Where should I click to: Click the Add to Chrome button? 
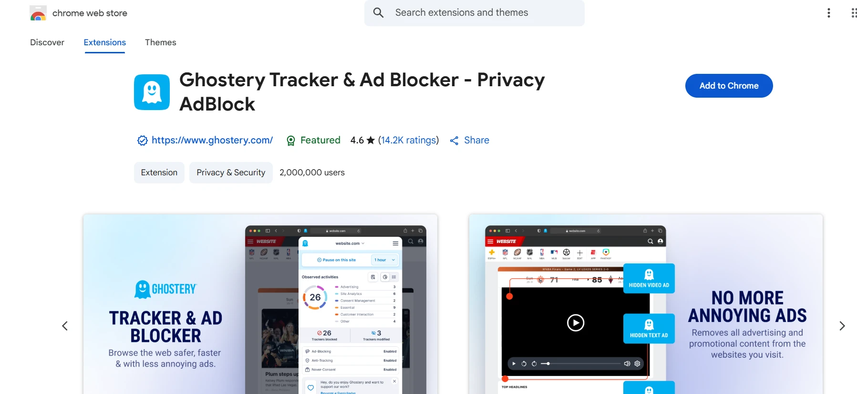click(x=729, y=86)
